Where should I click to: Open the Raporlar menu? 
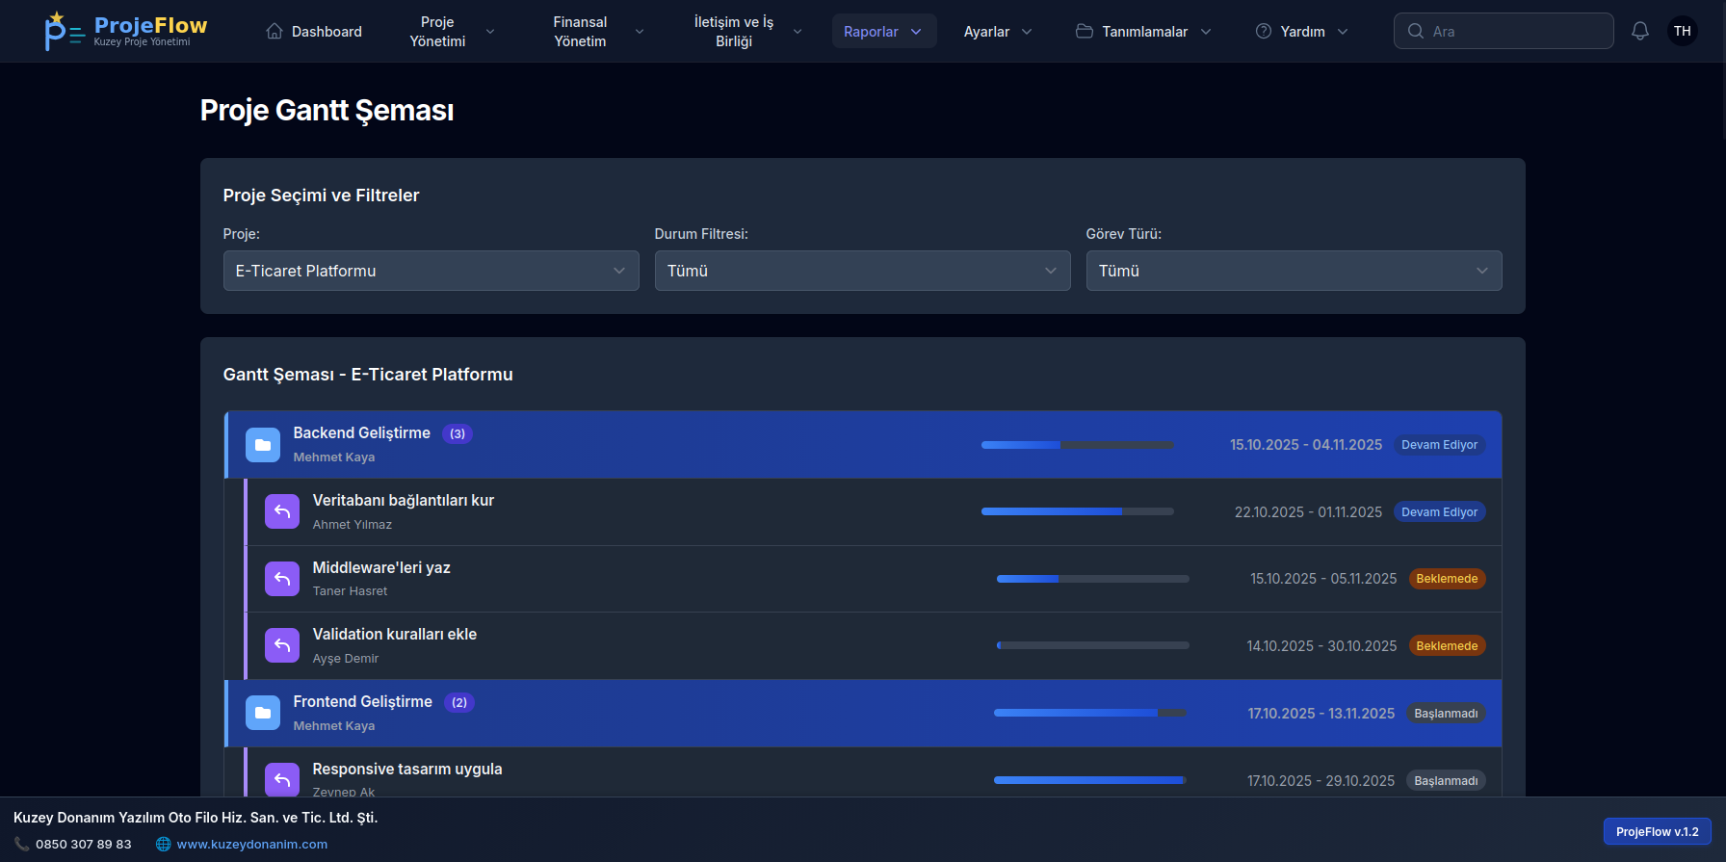[x=883, y=32]
